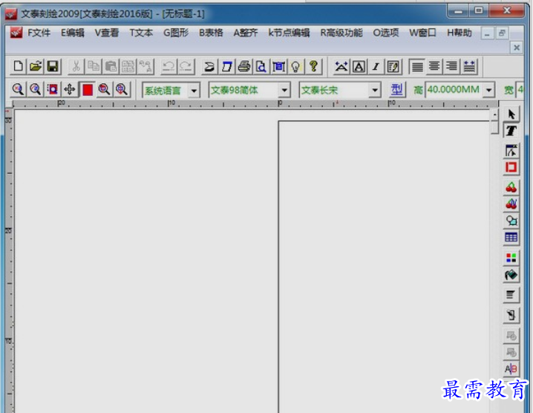
Task: Open the V查看 menu
Action: [x=107, y=33]
